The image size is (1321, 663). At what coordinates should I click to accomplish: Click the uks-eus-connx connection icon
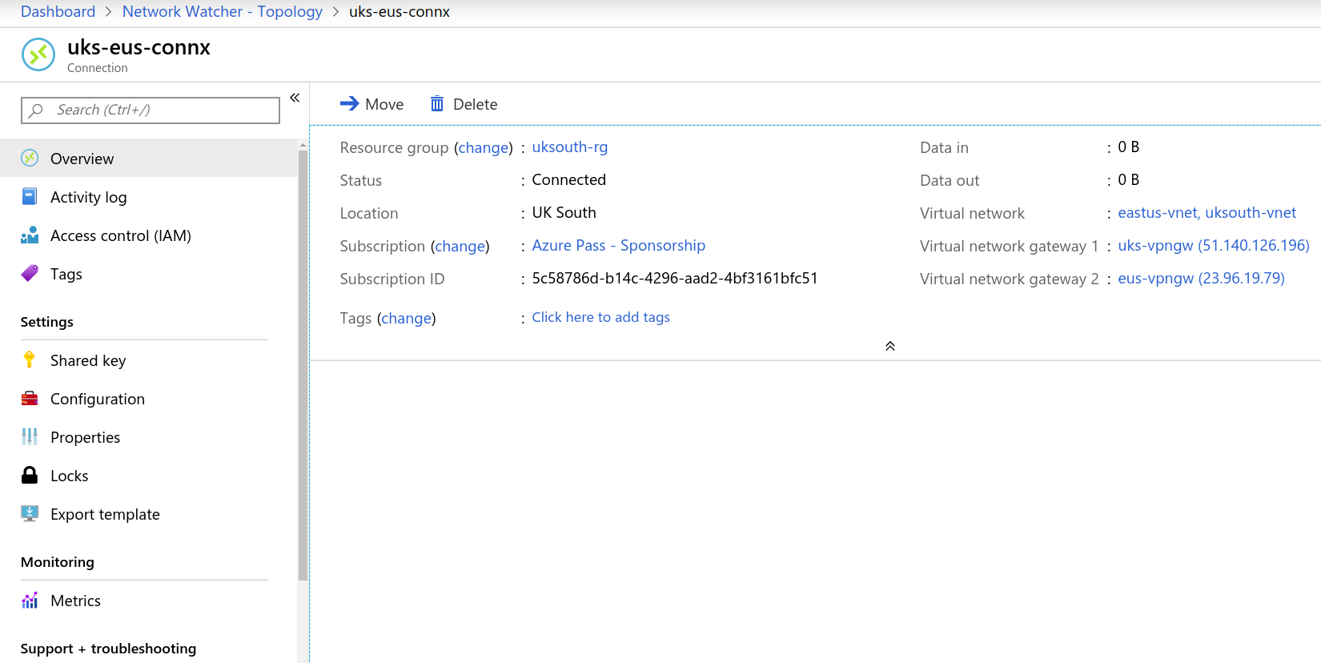38,54
